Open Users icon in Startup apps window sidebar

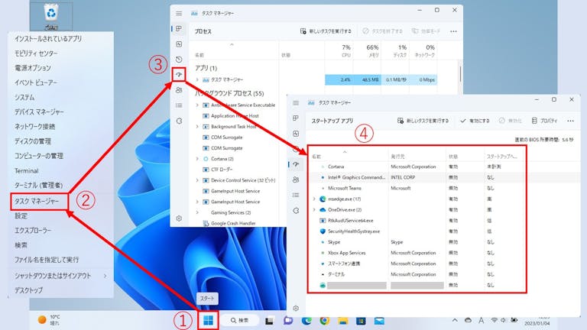point(296,180)
